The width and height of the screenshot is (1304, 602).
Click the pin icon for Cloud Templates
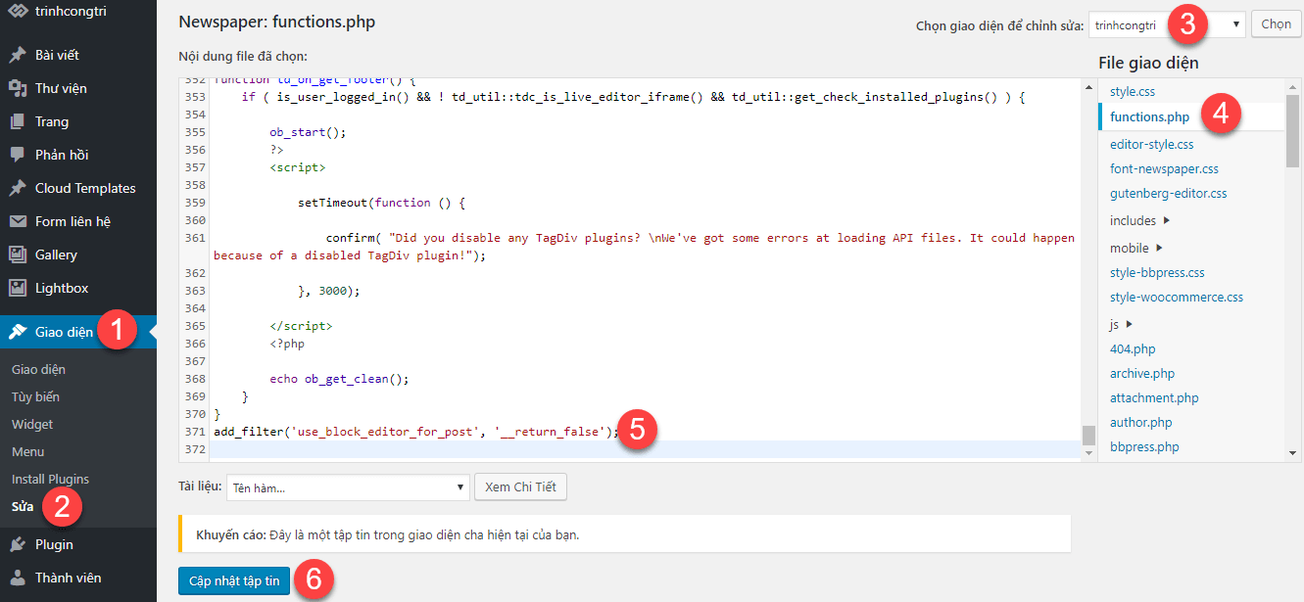18,188
